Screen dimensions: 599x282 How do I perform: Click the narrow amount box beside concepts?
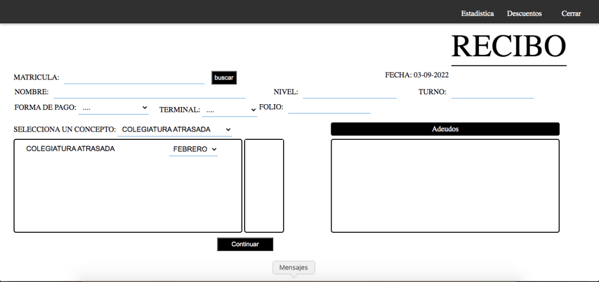click(264, 185)
